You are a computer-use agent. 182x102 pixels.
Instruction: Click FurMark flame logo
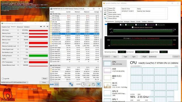point(8,95)
